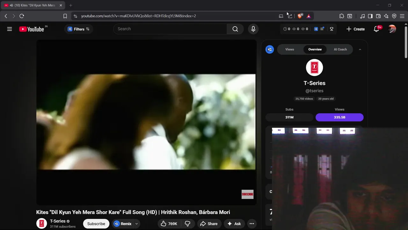Click the search magnifier button
The image size is (408, 230).
pos(235,29)
